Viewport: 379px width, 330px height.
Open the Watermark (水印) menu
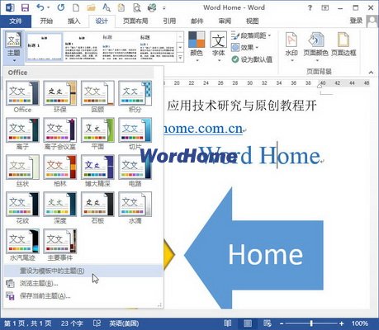[x=291, y=47]
